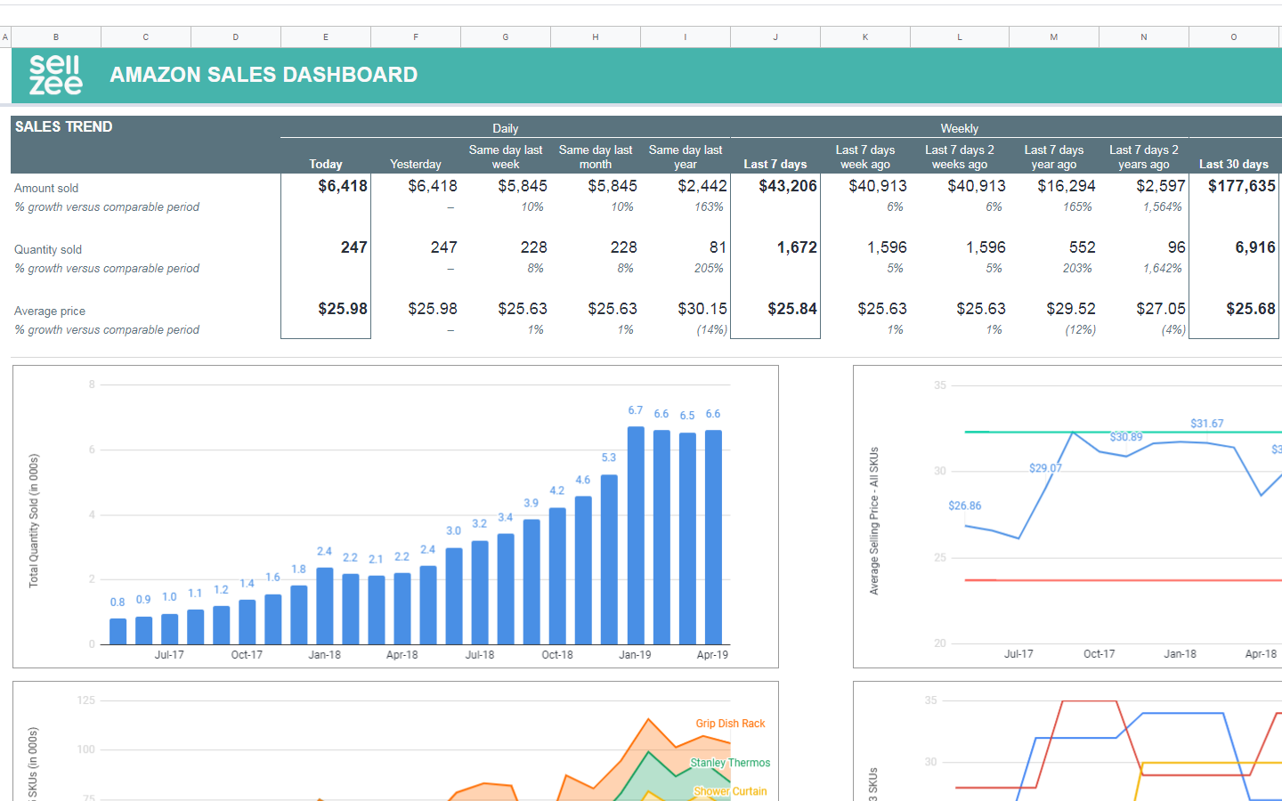Click the $26.86 data label on price chart
The height and width of the screenshot is (801, 1282).
[965, 506]
